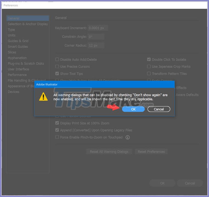
Task: Click the Preferences window title bar
Action: pyautogui.click(x=104, y=5)
